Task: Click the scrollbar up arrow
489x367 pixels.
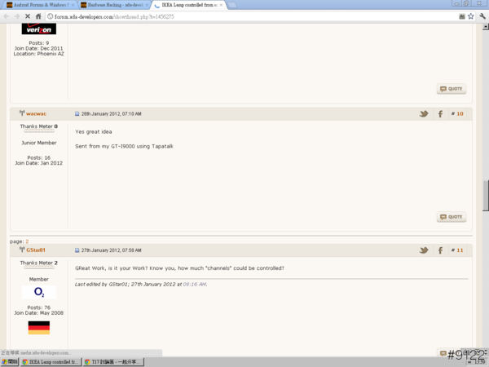Action: pos(485,27)
